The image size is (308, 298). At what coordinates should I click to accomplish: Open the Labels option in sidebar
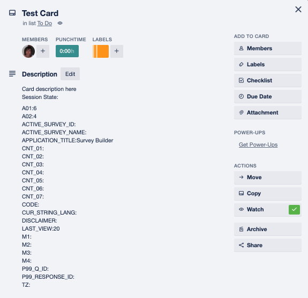[267, 64]
